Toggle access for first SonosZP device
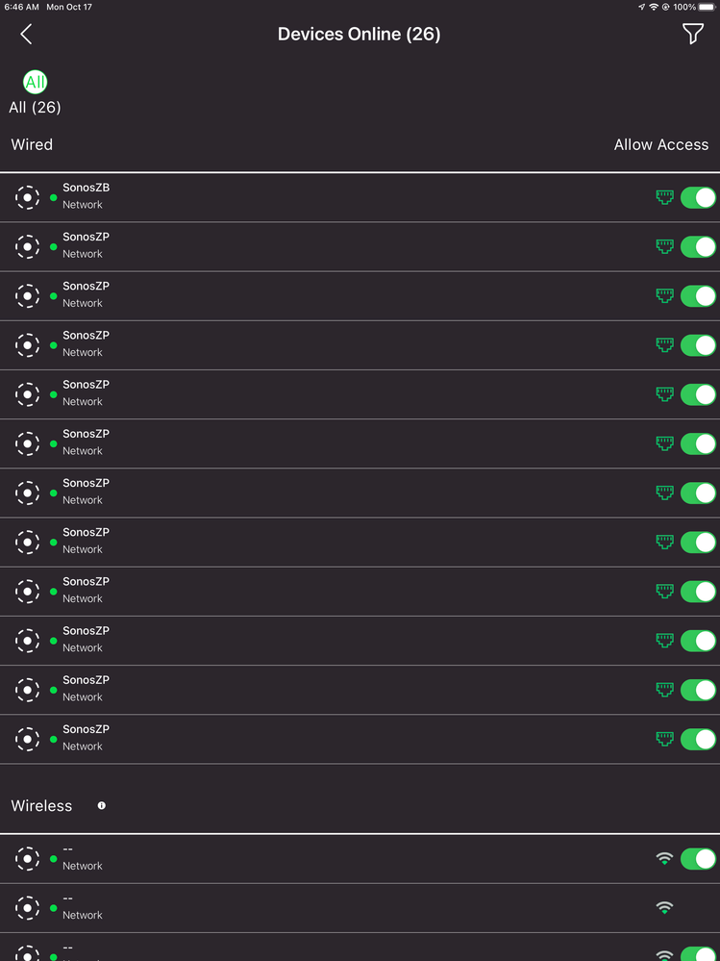This screenshot has width=720, height=961. tap(698, 246)
